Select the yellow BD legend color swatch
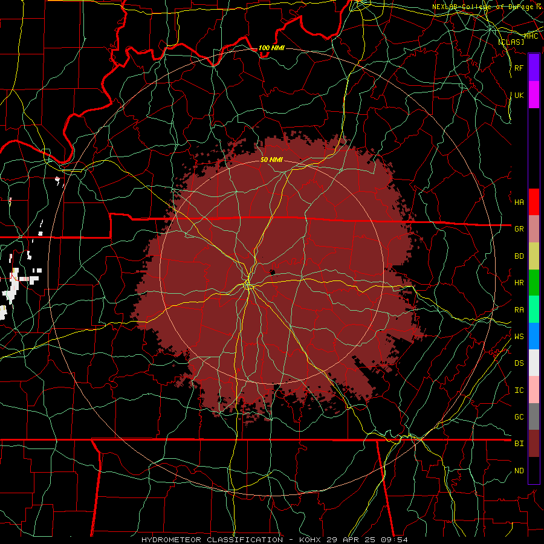 [x=534, y=256]
